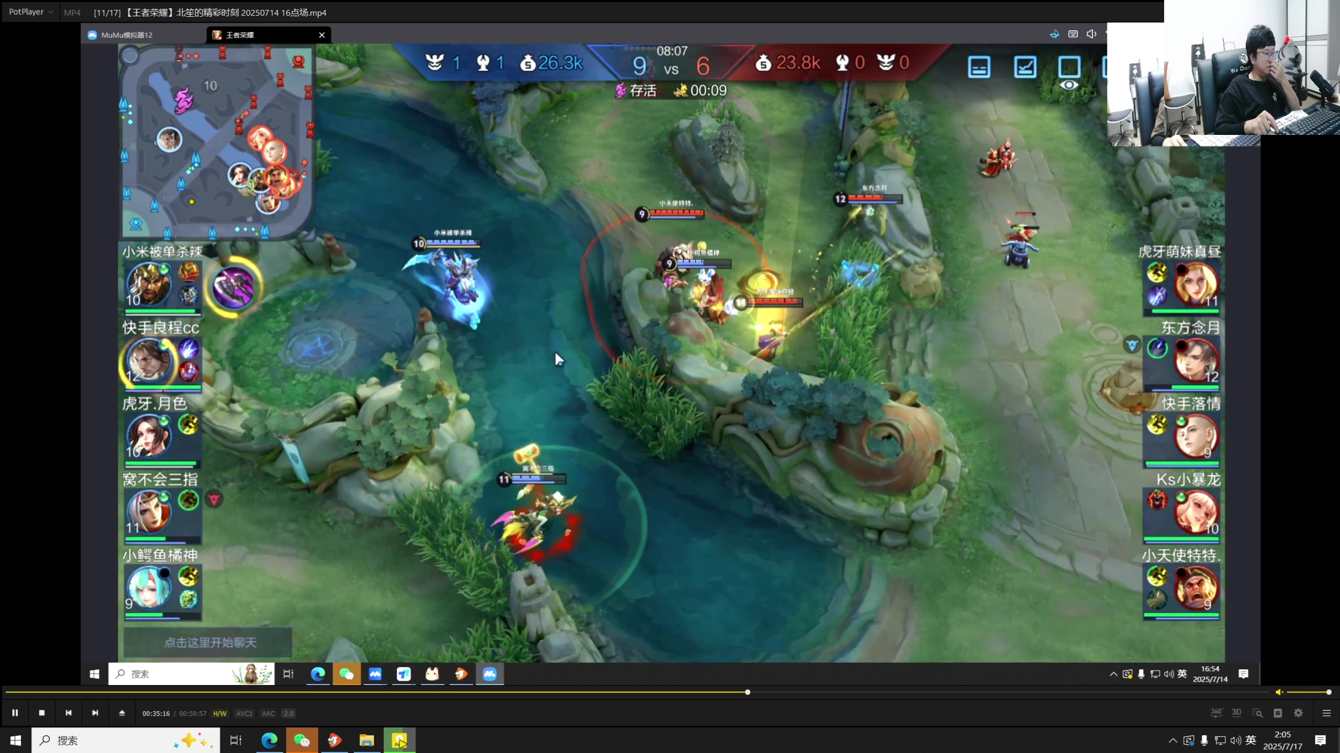Open the PotPlayer main menu dropdown
Viewport: 1340px width, 753px height.
(x=30, y=12)
